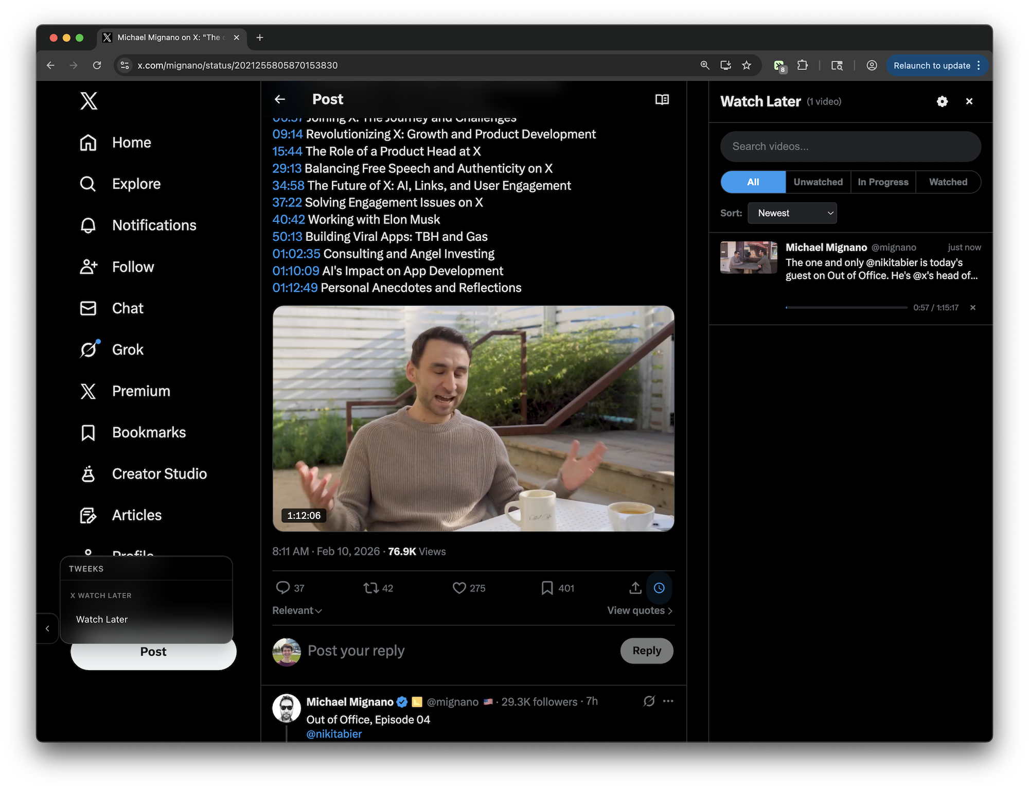The height and width of the screenshot is (790, 1029).
Task: Click the repost icon showing 42
Action: [x=370, y=588]
